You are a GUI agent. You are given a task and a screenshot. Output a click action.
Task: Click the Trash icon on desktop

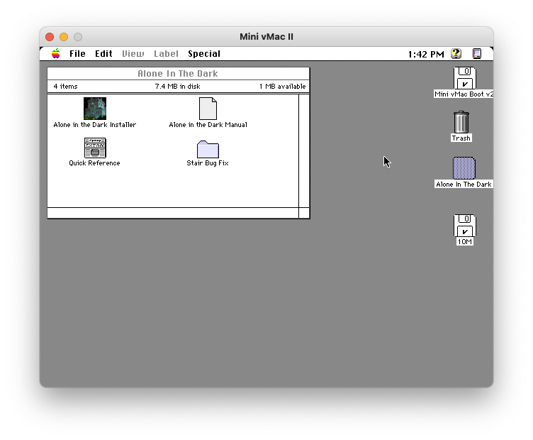click(461, 122)
